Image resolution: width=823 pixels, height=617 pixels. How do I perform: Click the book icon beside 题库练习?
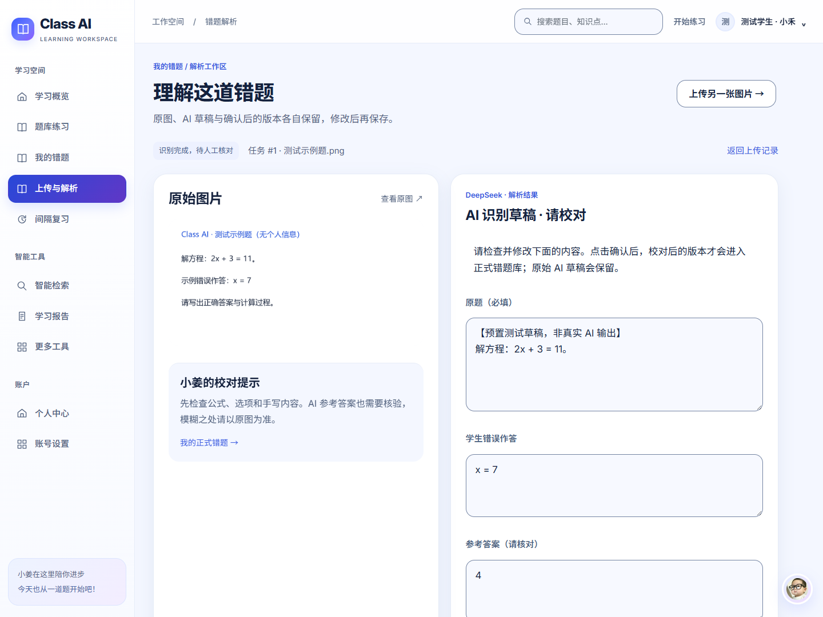(22, 127)
